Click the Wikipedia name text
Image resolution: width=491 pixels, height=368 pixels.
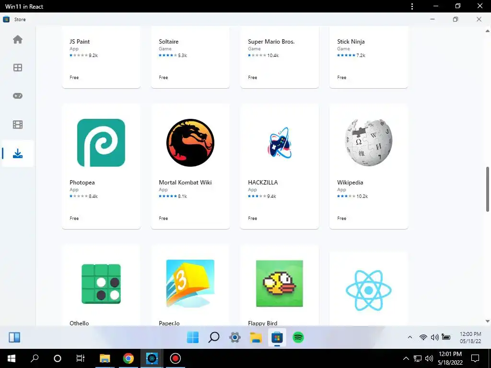click(350, 183)
